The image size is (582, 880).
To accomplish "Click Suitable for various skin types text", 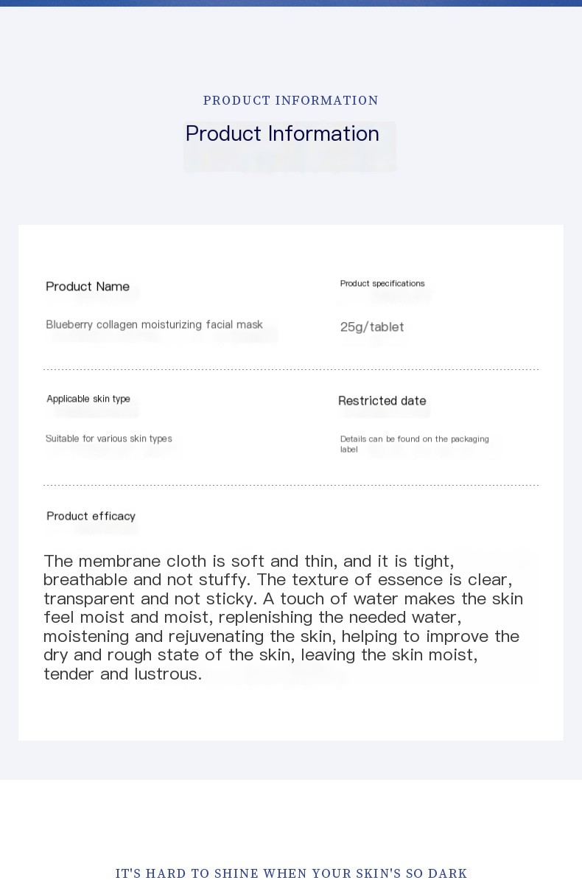I will pos(109,439).
